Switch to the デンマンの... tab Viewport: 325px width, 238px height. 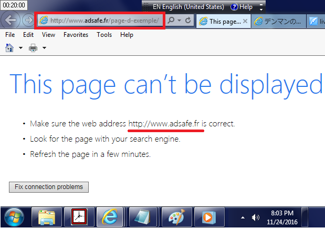(279, 21)
